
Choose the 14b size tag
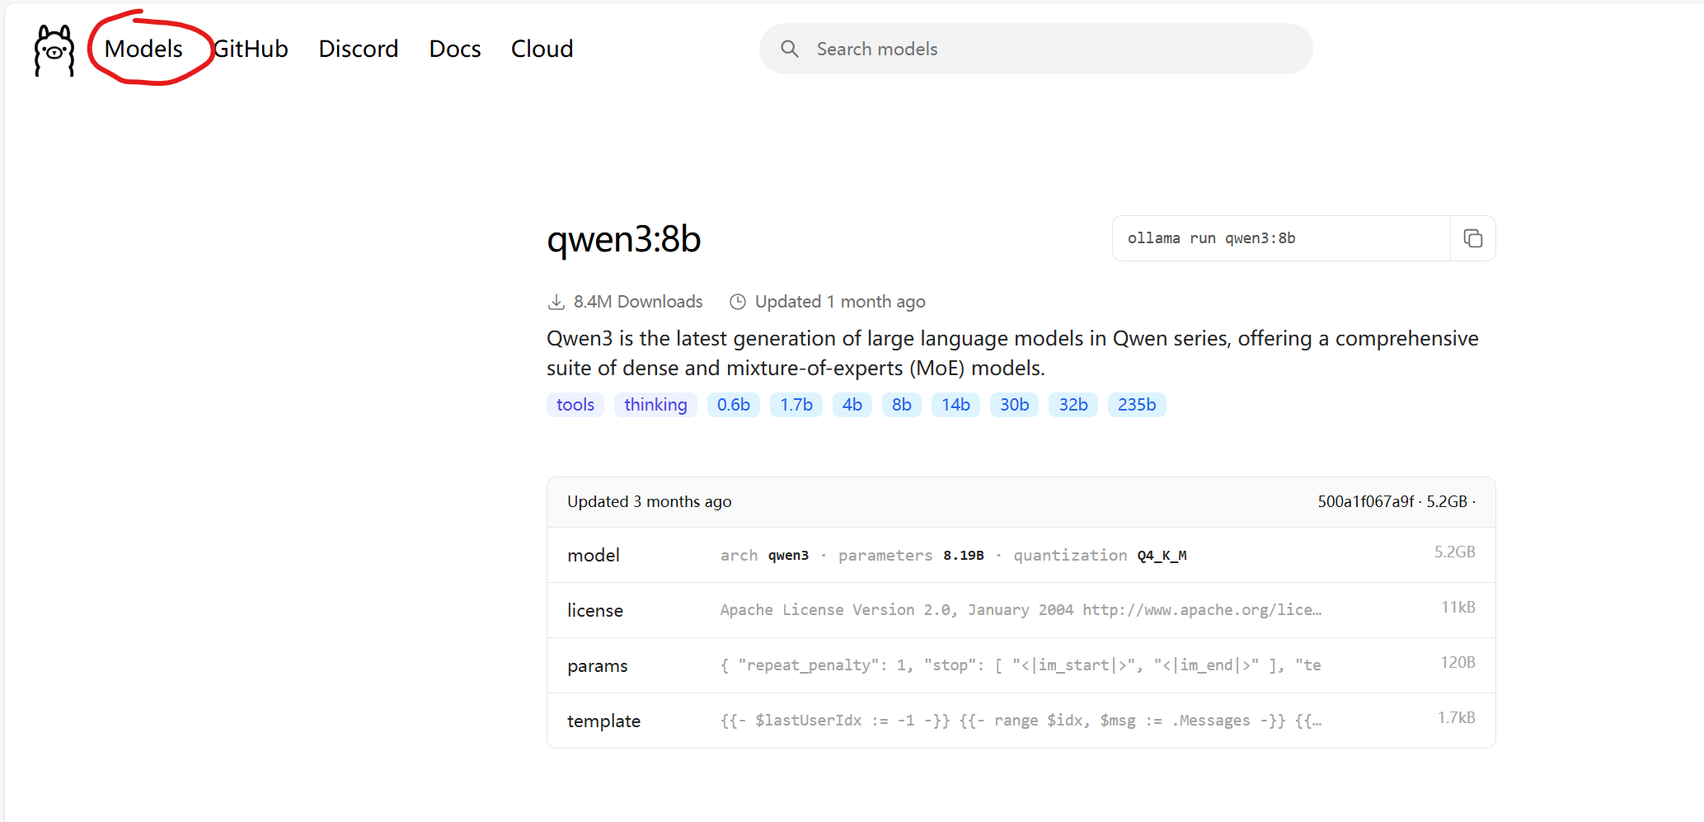pos(955,405)
